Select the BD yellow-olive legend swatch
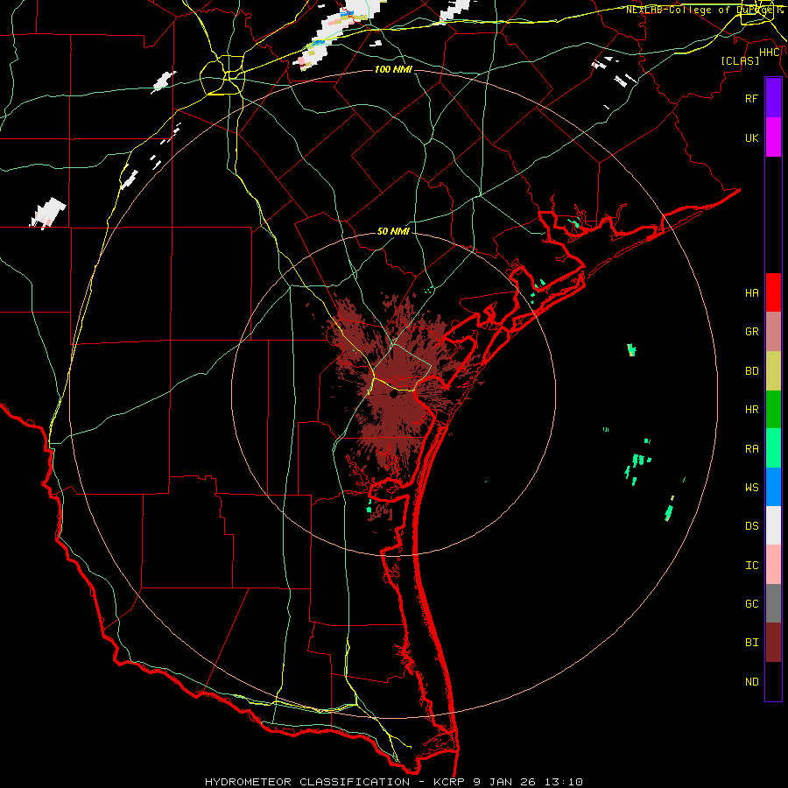The image size is (788, 788). click(773, 370)
